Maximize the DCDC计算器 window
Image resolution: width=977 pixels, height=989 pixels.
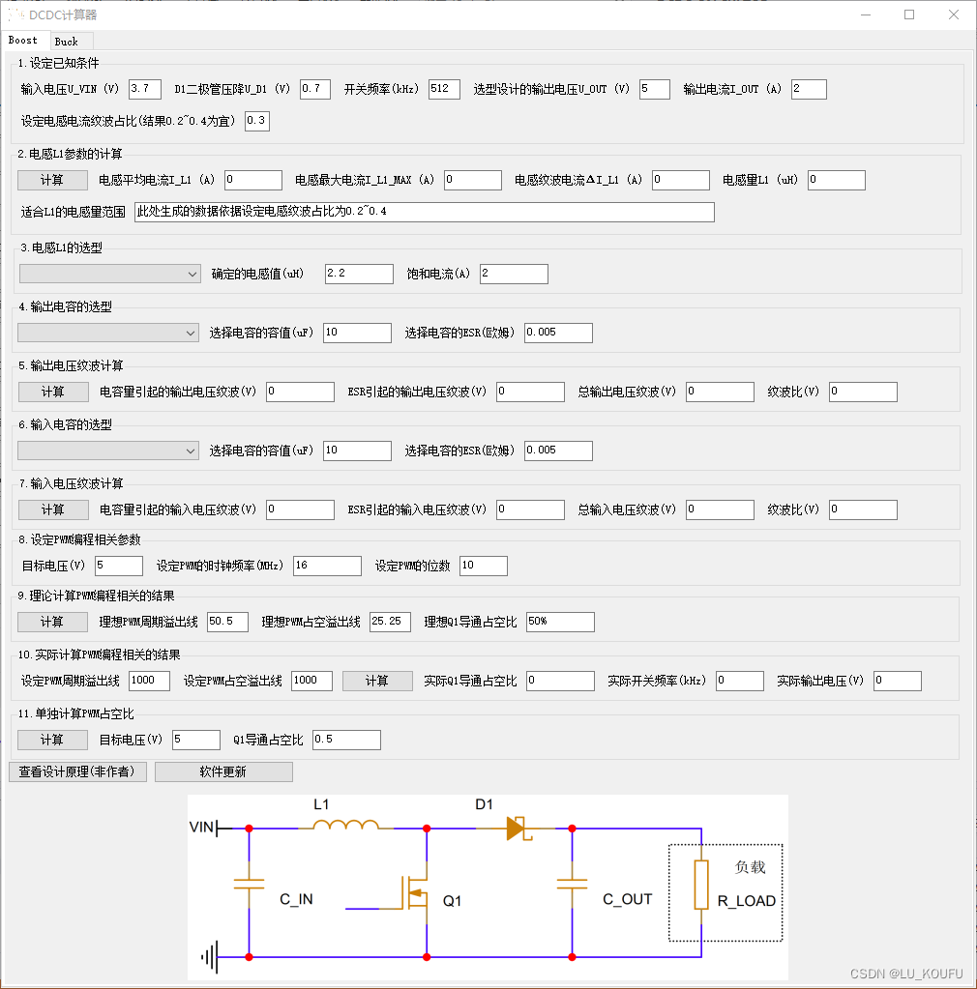click(909, 15)
